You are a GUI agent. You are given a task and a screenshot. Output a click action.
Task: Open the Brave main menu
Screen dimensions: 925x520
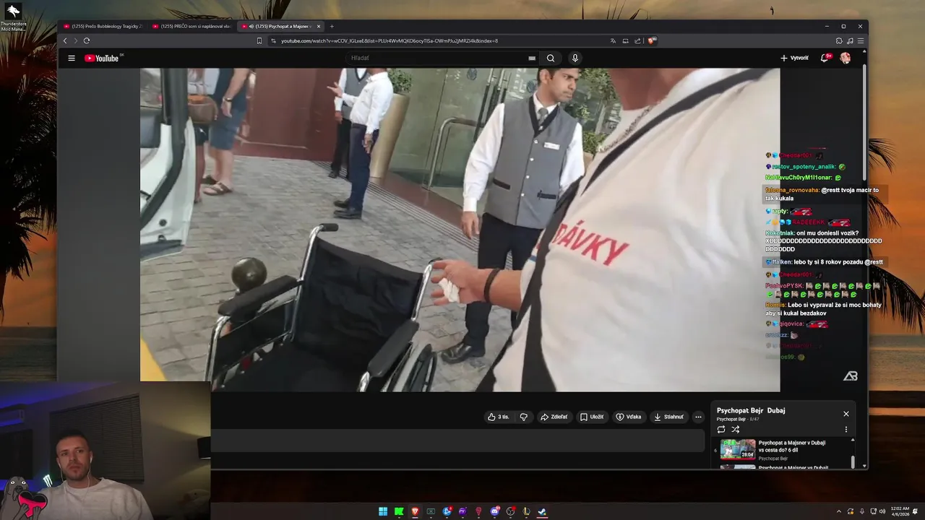coord(861,40)
